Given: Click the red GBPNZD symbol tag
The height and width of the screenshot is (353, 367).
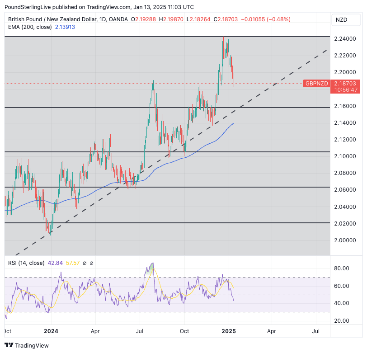Looking at the screenshot, I should 316,84.
